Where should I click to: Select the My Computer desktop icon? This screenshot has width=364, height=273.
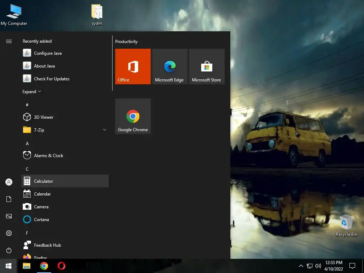pyautogui.click(x=14, y=15)
